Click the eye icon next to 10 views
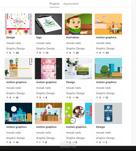Image resolution: width=136 pixels, height=151 pixels. [74, 97]
